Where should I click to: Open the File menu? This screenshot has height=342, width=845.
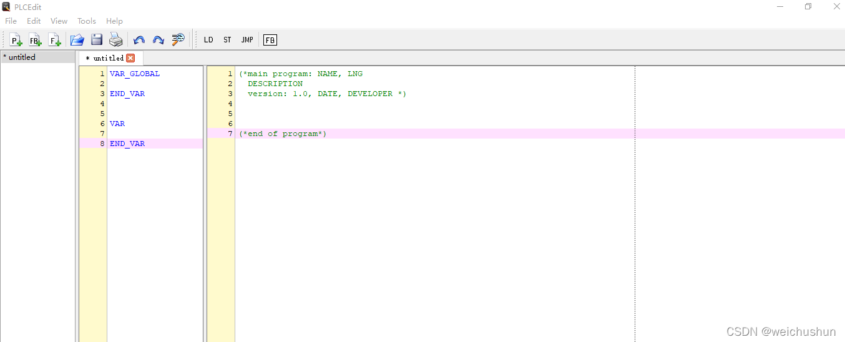click(x=11, y=21)
